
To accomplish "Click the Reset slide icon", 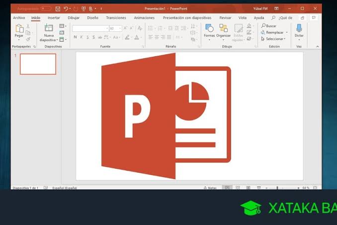I will [62, 32].
